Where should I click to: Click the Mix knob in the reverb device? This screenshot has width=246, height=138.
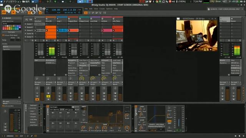(127, 128)
